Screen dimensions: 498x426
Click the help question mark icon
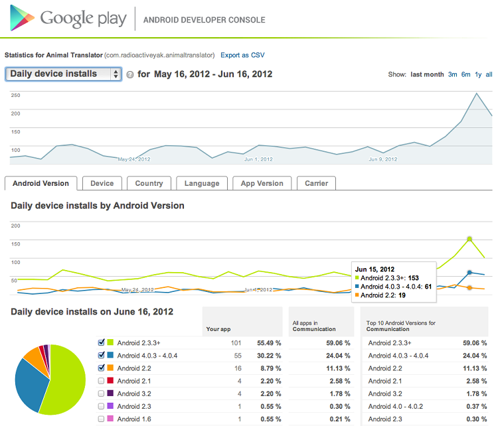click(130, 75)
